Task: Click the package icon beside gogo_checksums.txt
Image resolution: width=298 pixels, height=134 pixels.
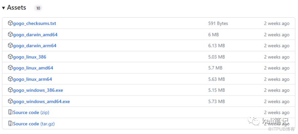Action: click(x=10, y=23)
